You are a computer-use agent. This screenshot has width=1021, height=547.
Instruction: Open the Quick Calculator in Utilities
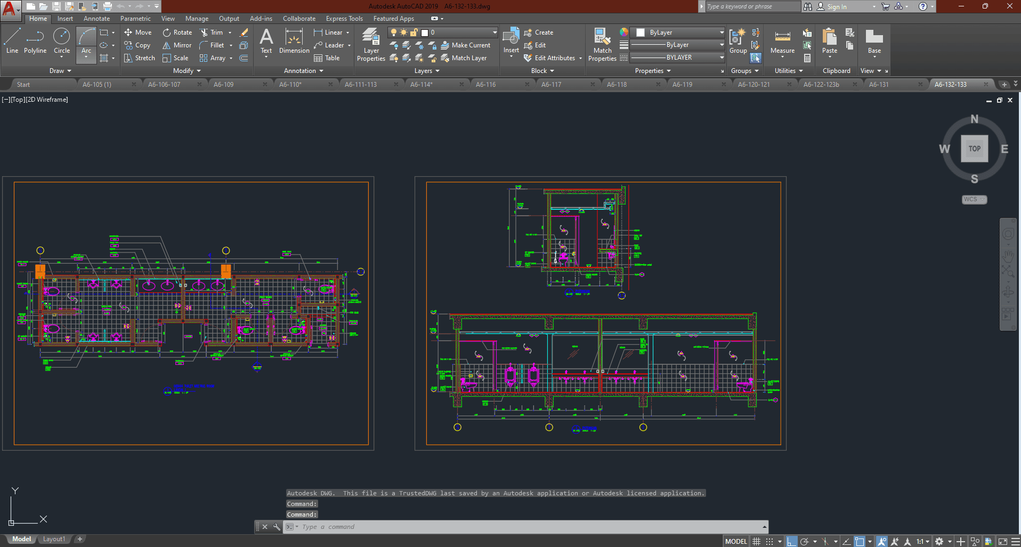coord(807,58)
